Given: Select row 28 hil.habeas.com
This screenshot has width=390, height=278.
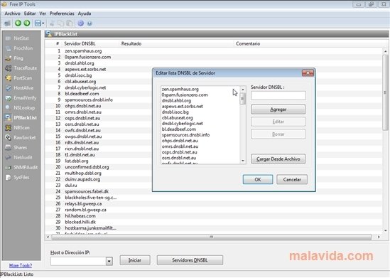Looking at the screenshot, I should 80,215.
